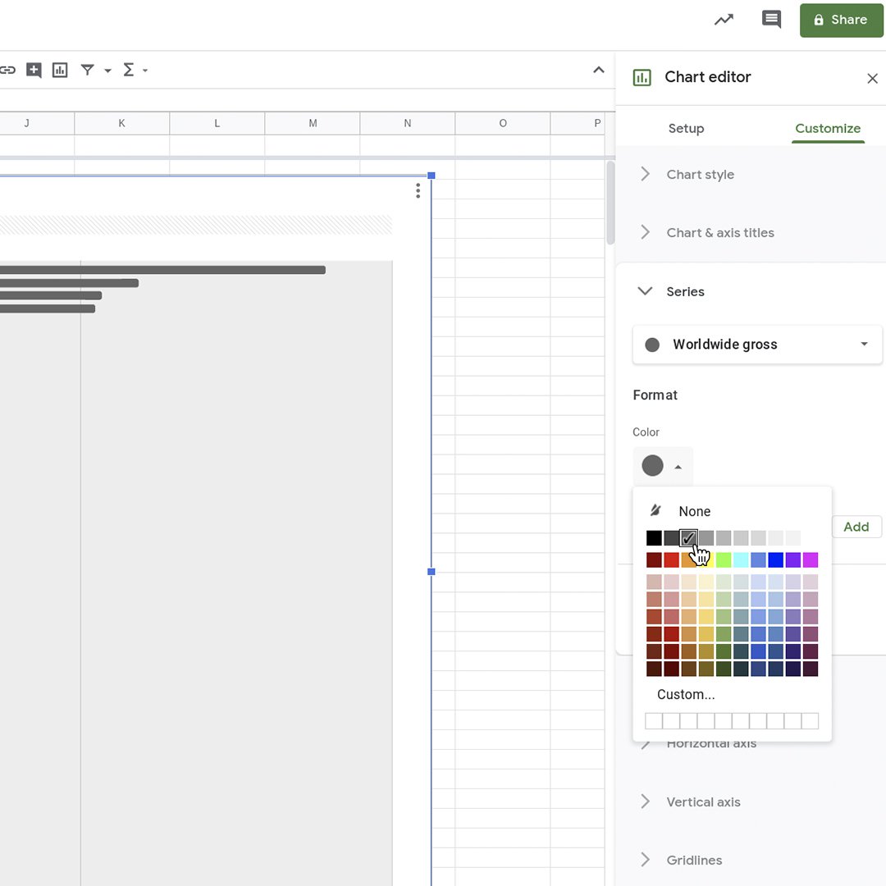Screen dimensions: 886x886
Task: Open the comment history icon
Action: [x=771, y=20]
